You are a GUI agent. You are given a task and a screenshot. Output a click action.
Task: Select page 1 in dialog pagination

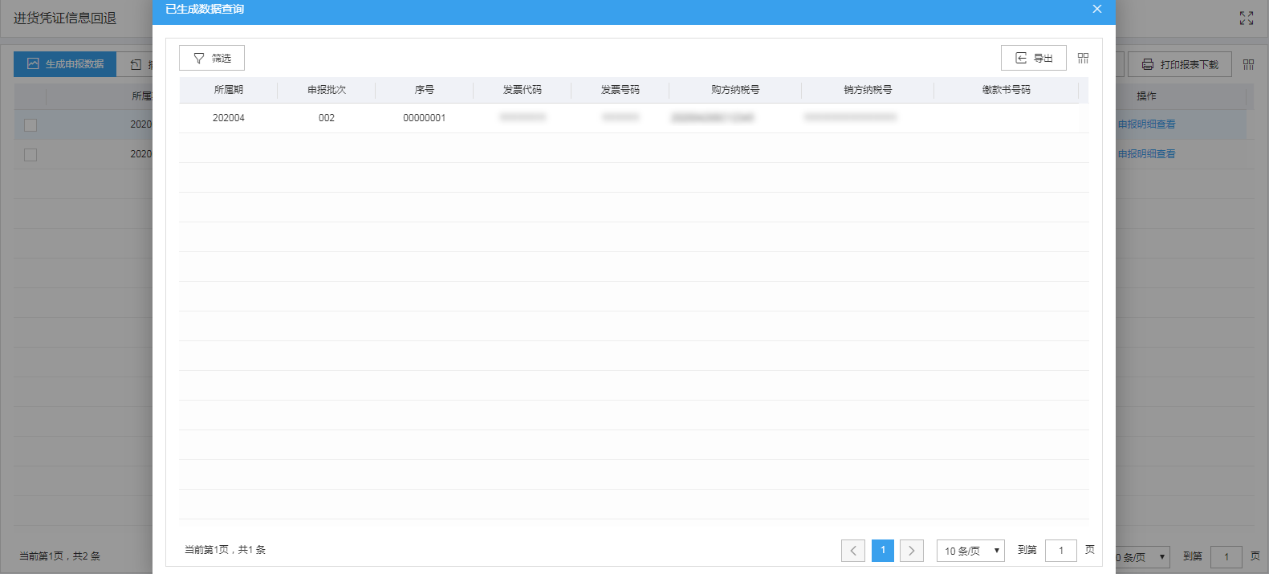[883, 551]
